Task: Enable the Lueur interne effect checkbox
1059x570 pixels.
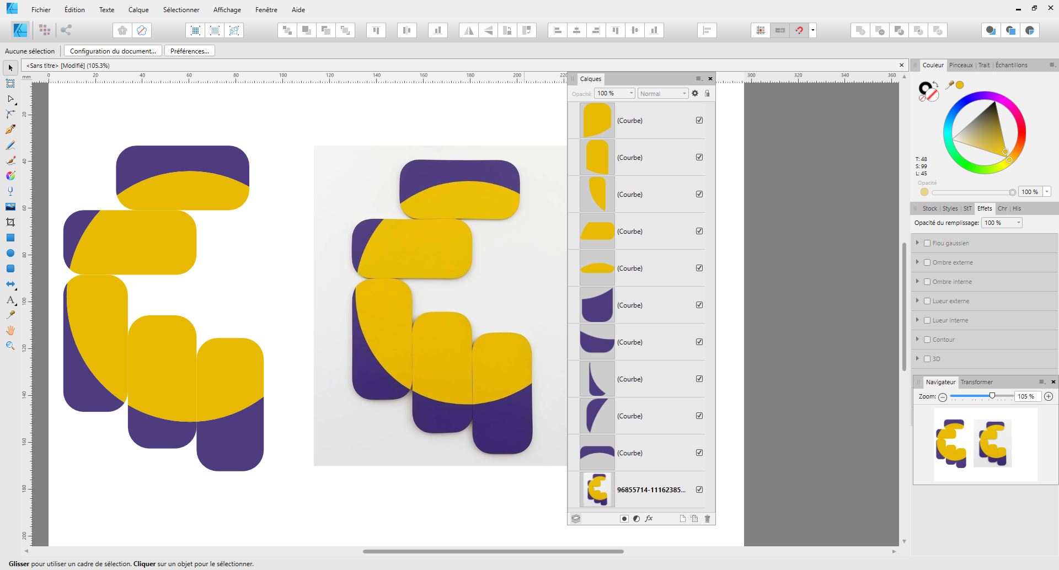Action: click(927, 320)
